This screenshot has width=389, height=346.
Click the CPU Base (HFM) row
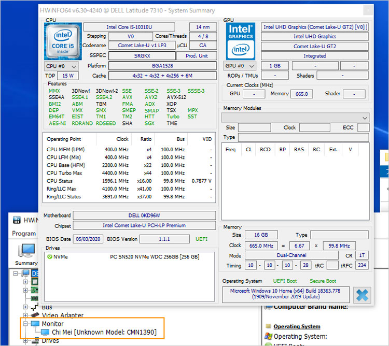(129, 165)
